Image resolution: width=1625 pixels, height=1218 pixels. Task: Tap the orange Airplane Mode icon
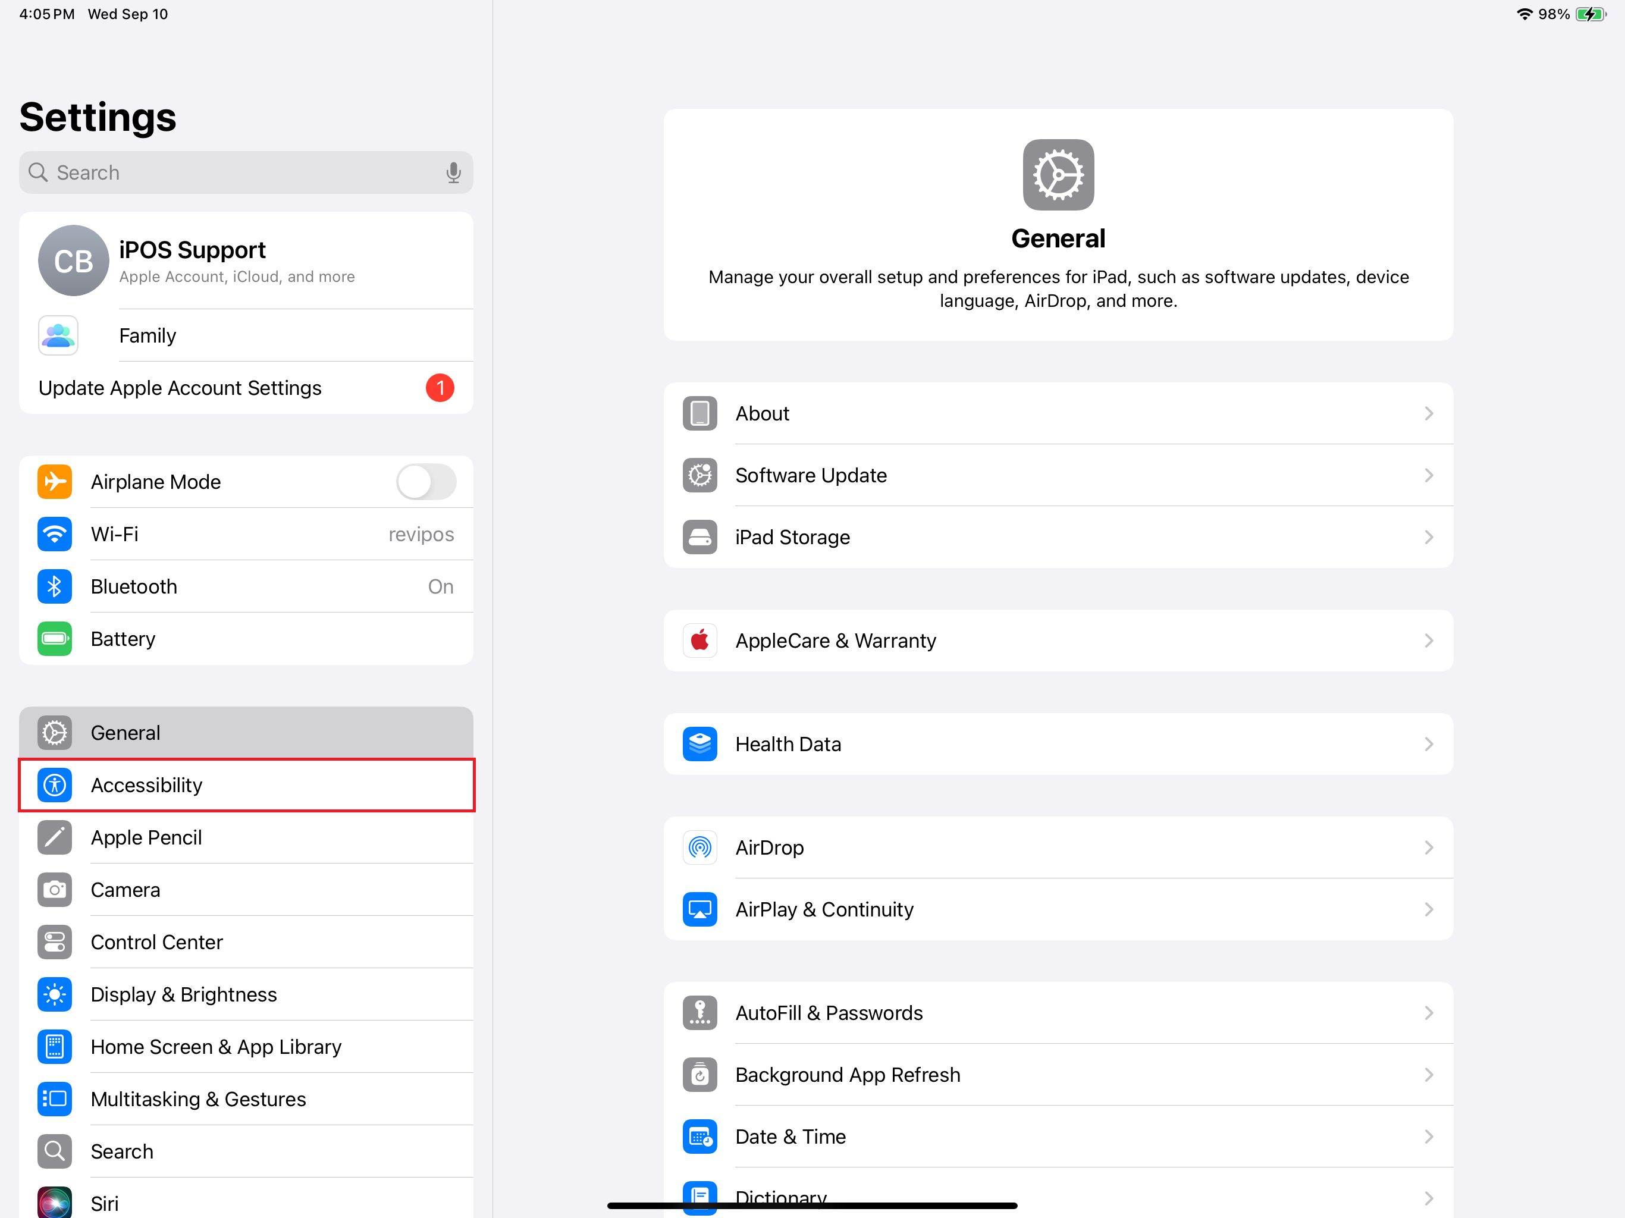[55, 482]
